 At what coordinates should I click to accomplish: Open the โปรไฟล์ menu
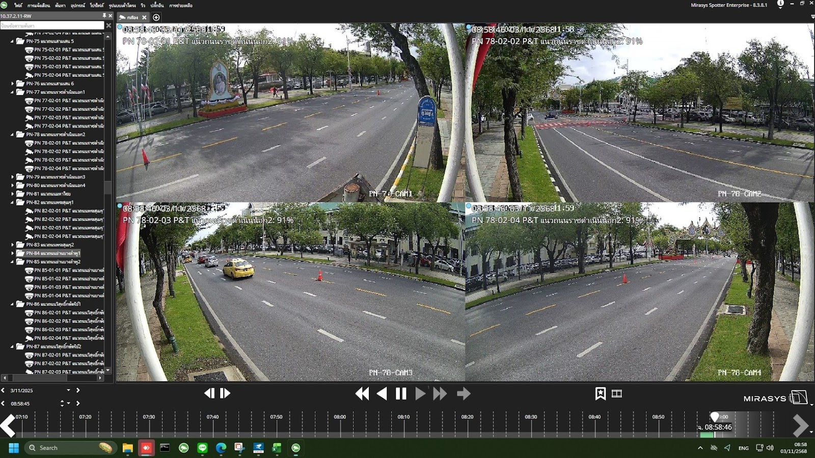pos(97,5)
